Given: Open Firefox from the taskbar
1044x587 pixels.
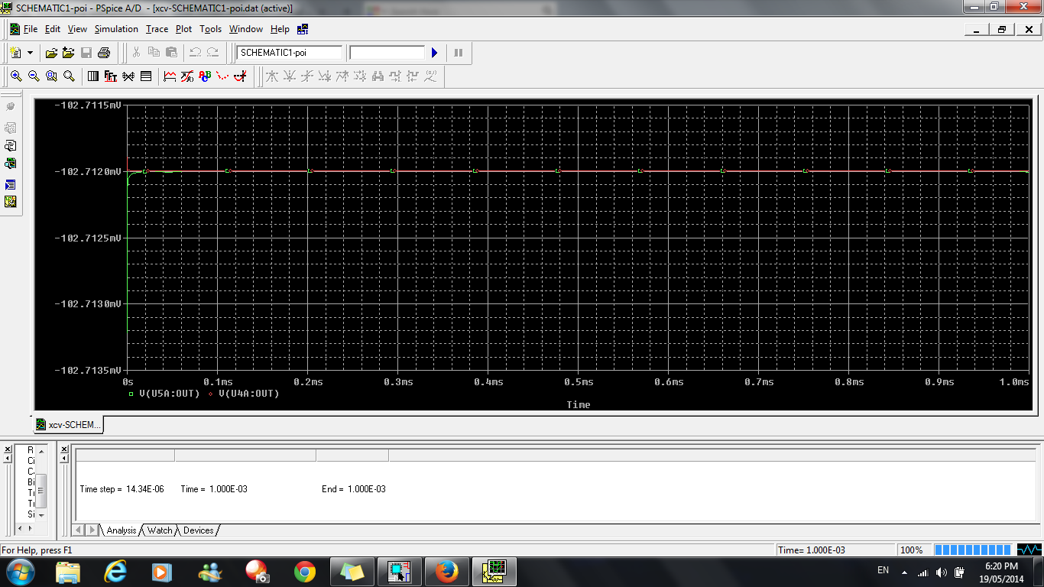Looking at the screenshot, I should (446, 571).
